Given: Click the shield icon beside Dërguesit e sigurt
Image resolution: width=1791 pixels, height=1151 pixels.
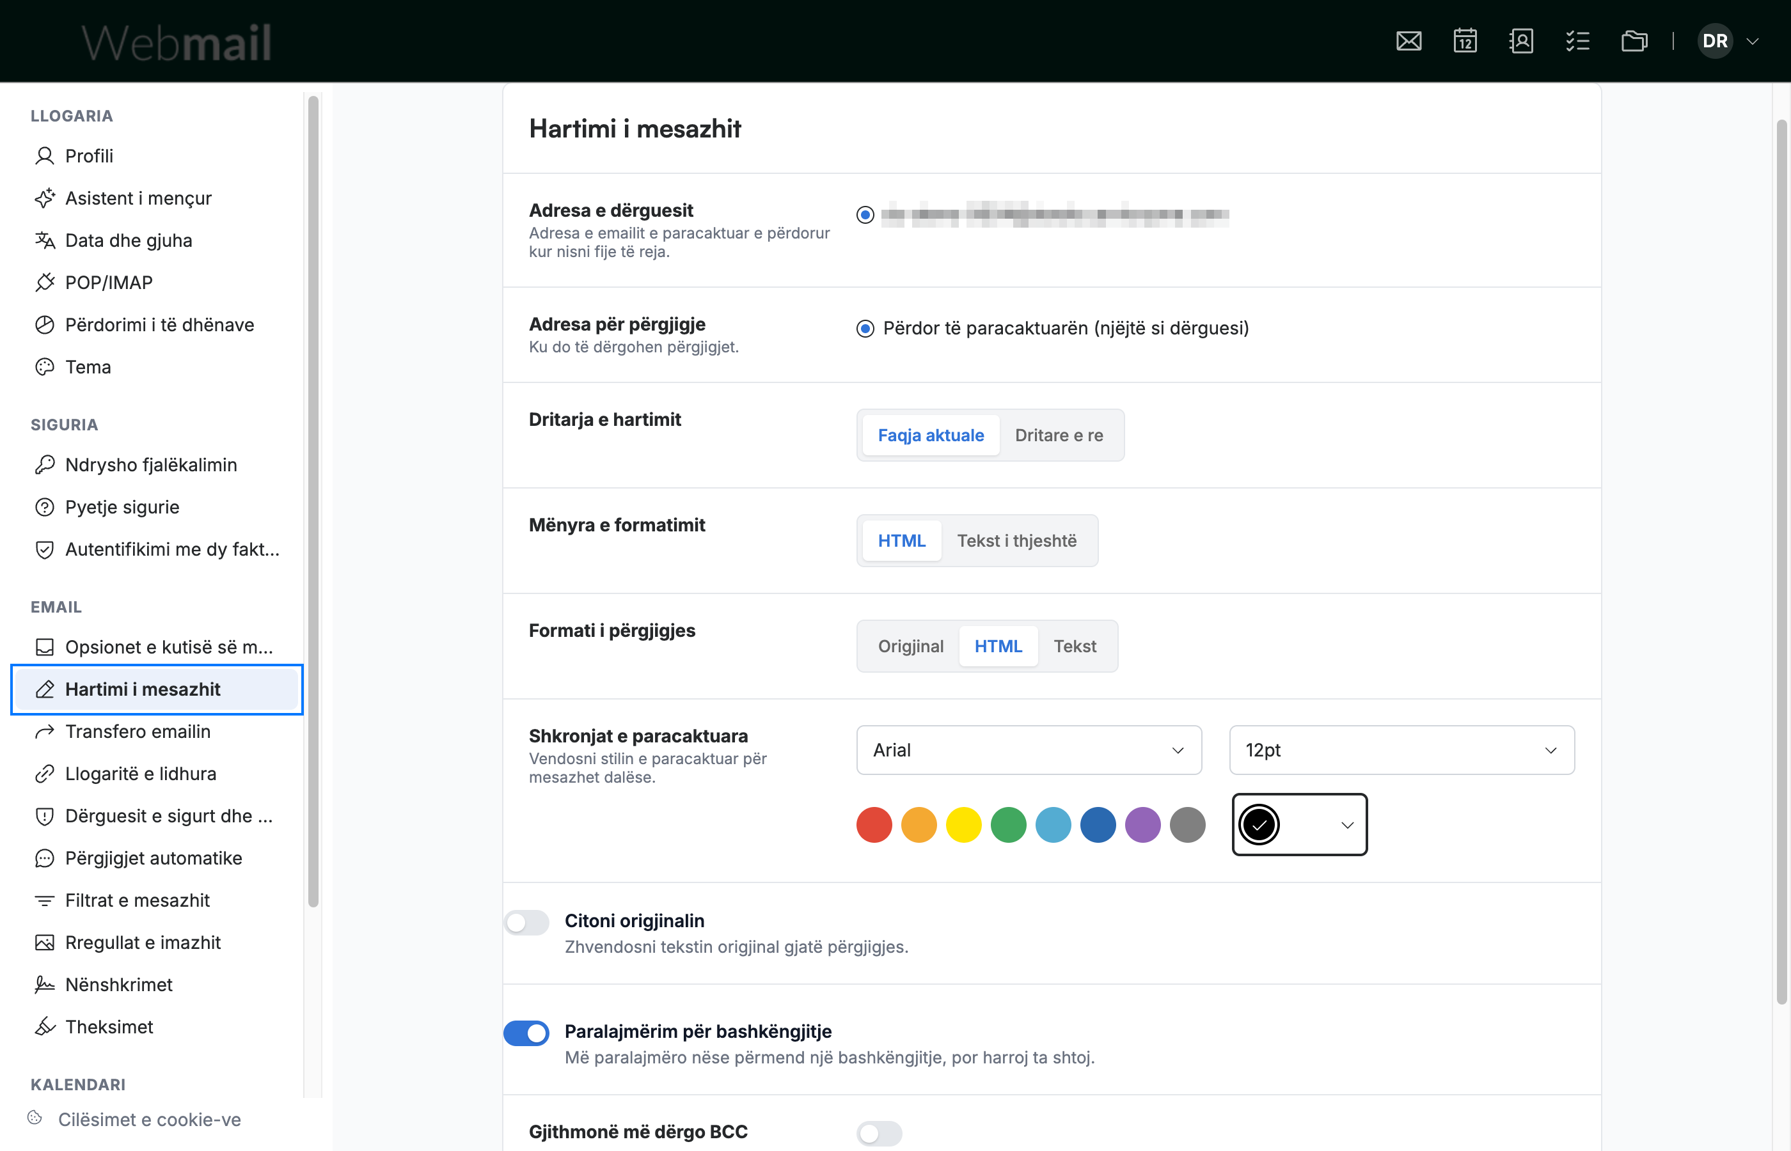Looking at the screenshot, I should pyautogui.click(x=45, y=815).
